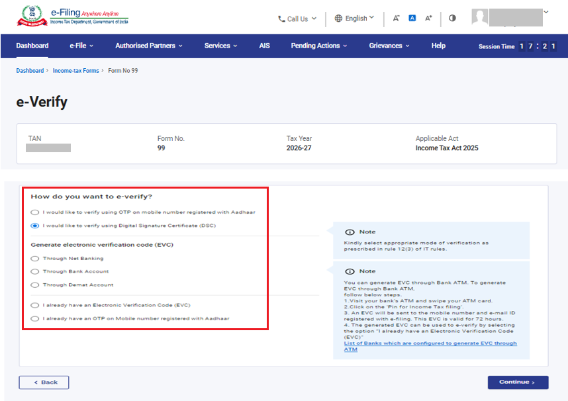Go to the Dashboard tab in the navigation bar
The width and height of the screenshot is (568, 401).
tap(32, 46)
